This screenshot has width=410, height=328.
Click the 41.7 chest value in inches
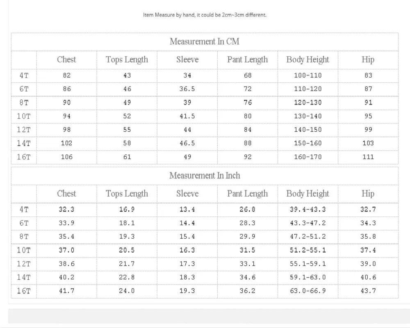(x=67, y=291)
